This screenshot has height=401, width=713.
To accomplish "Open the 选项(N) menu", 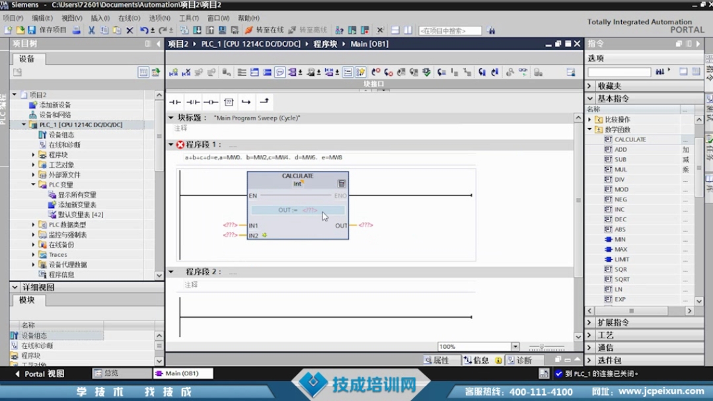I will click(159, 18).
